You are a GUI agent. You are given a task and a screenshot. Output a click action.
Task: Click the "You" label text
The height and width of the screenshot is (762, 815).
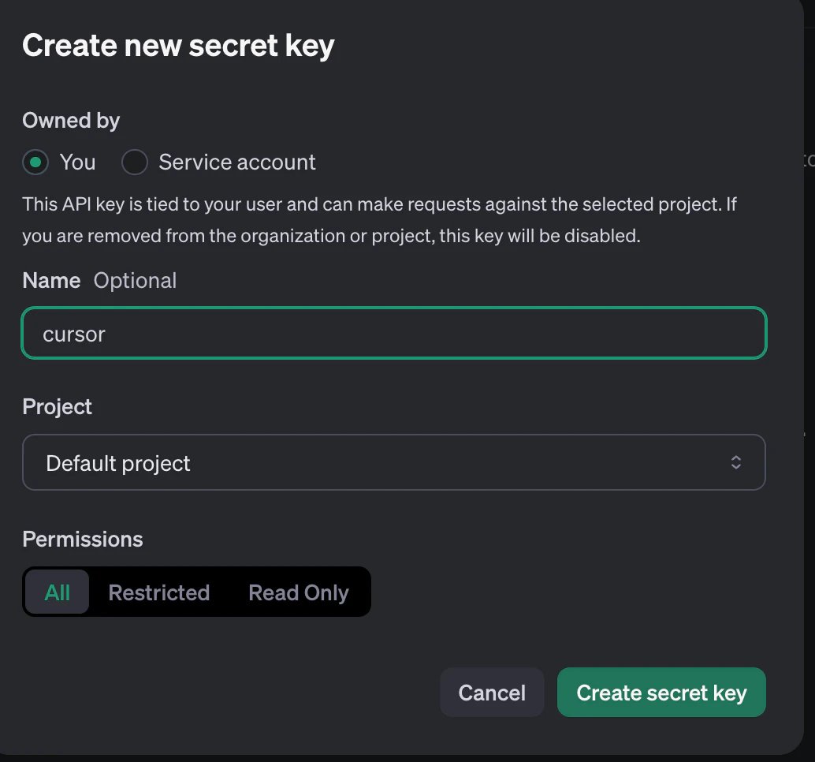77,162
